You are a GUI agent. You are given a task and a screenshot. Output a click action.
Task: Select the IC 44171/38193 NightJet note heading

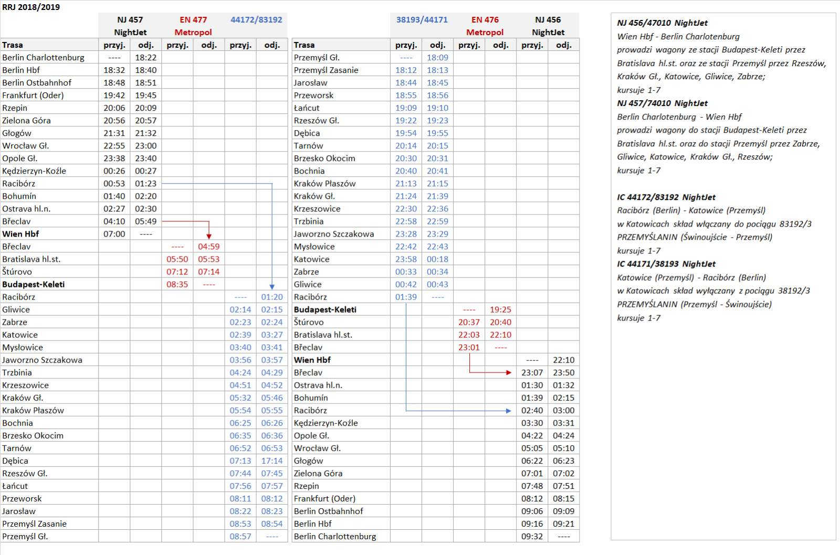pyautogui.click(x=666, y=264)
